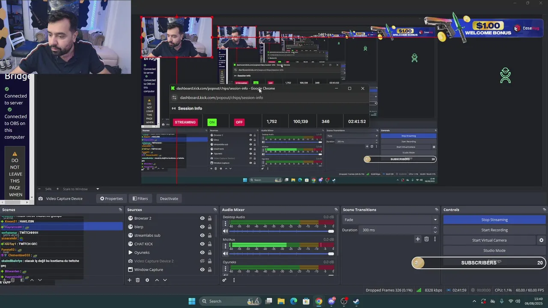548x308 pixels.
Task: Toggle lock on blerp source
Action: pyautogui.click(x=210, y=227)
